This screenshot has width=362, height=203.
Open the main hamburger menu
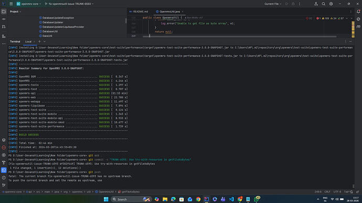point(11,4)
